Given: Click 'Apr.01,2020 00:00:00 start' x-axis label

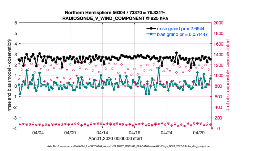Looking at the screenshot, I should [x=115, y=139].
